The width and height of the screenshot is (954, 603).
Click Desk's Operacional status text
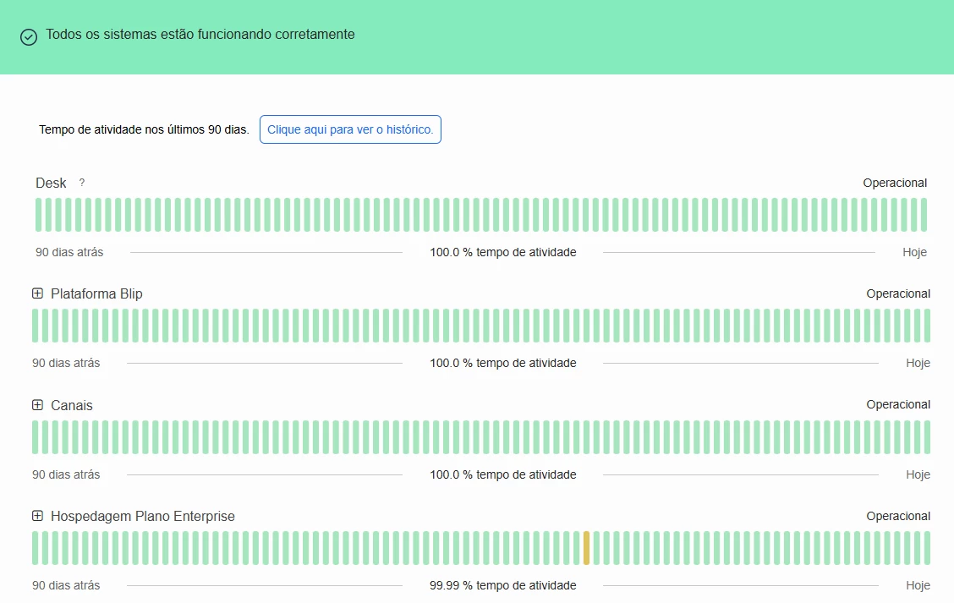[x=895, y=184]
